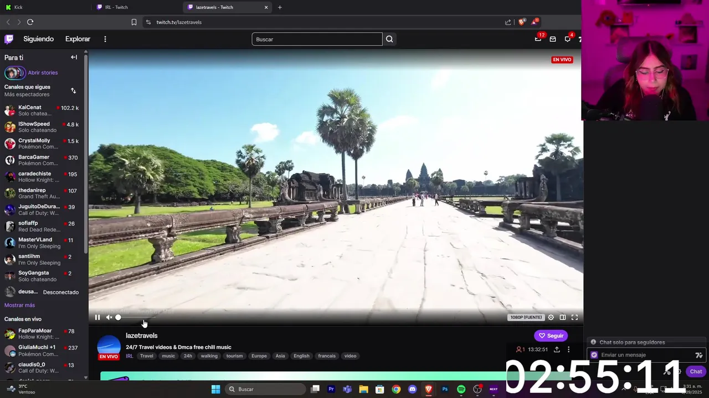Focus the Twitch Buscar search field
The width and height of the screenshot is (709, 398).
[x=317, y=39]
